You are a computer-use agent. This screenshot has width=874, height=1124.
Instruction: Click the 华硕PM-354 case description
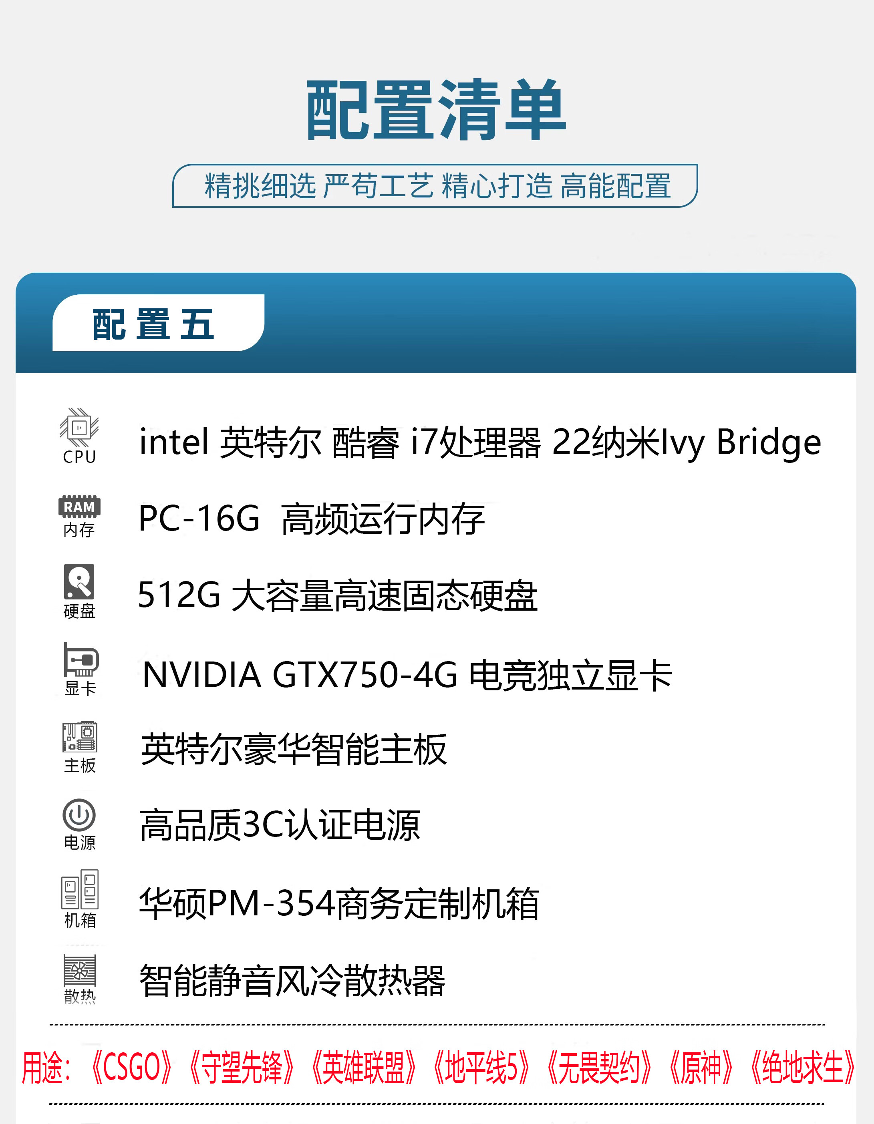click(339, 904)
